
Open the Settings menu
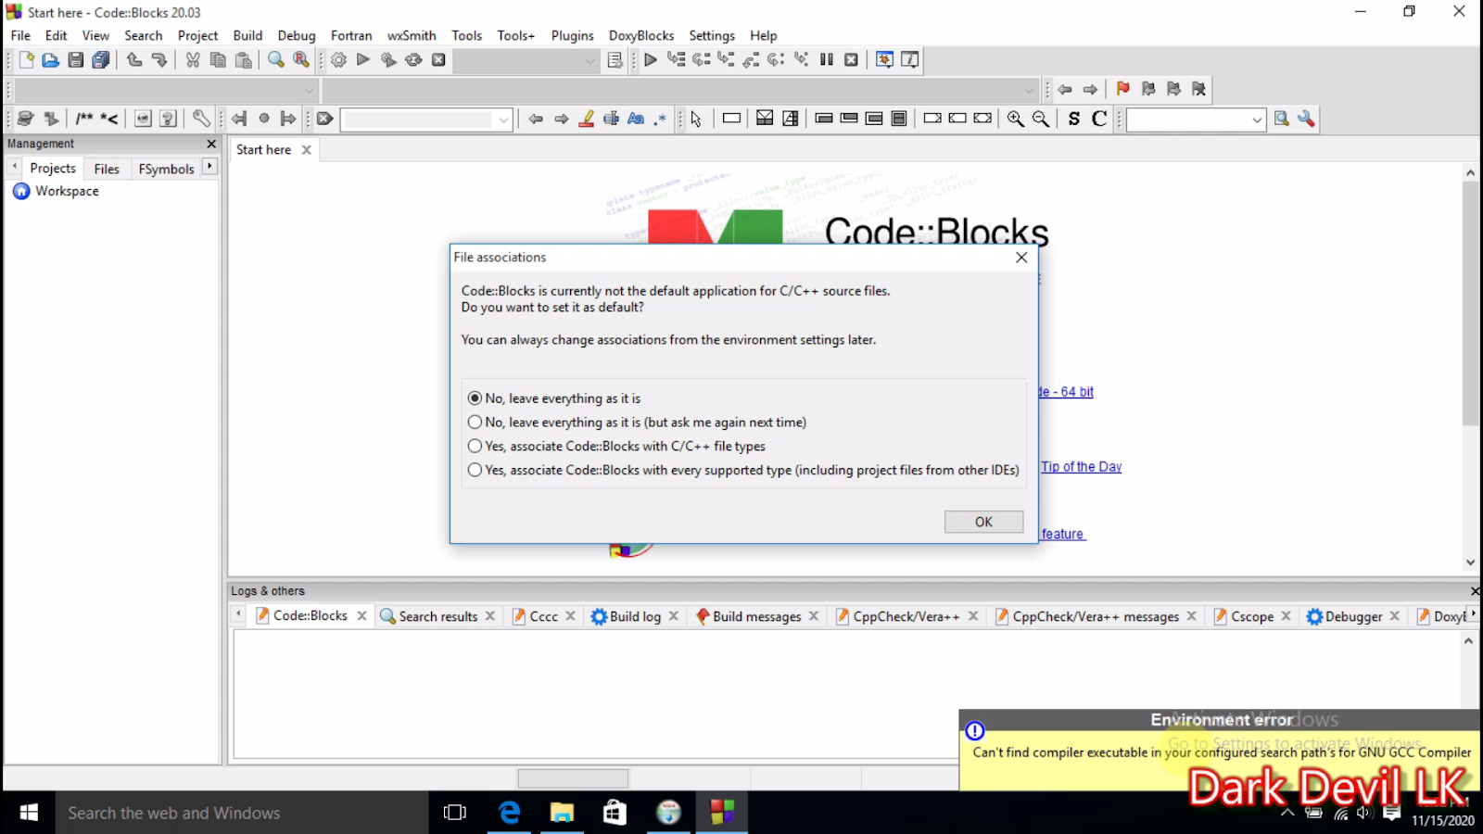[x=712, y=35]
